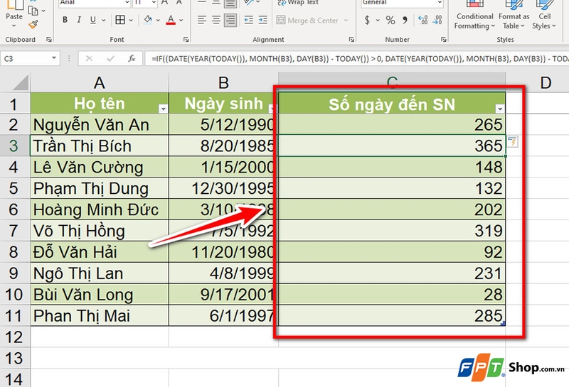
Task: Expand the Copy dropdown arrow
Action: tap(43, 11)
